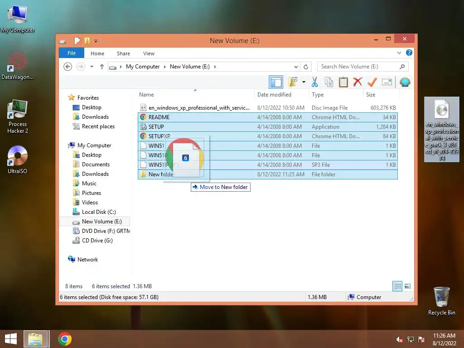Expand the arrow after My Computer breadcrumb
Viewport: 464px width, 348px height.
coord(165,67)
